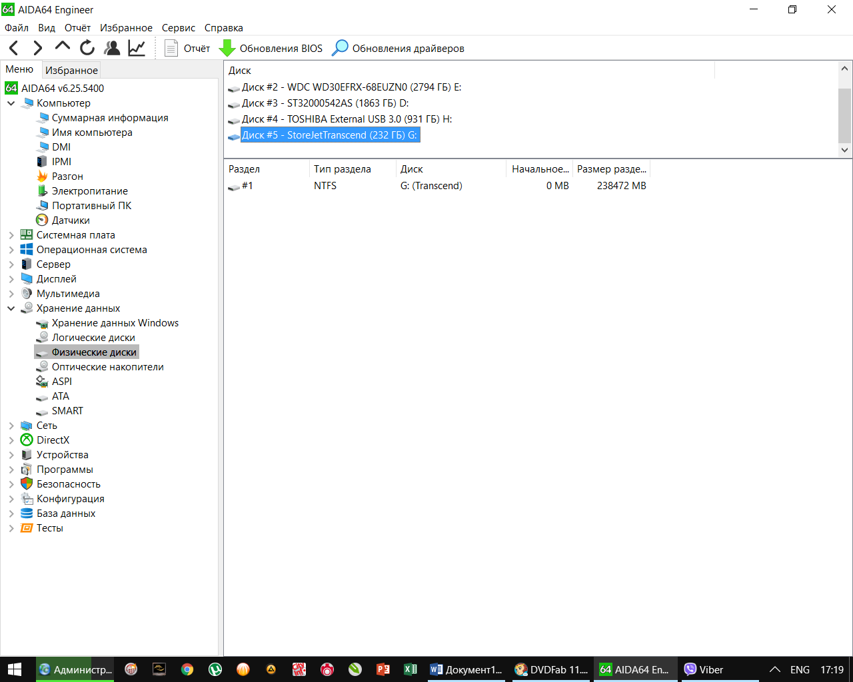The image size is (853, 682).
Task: Open Google Chrome from the taskbar
Action: tap(187, 669)
